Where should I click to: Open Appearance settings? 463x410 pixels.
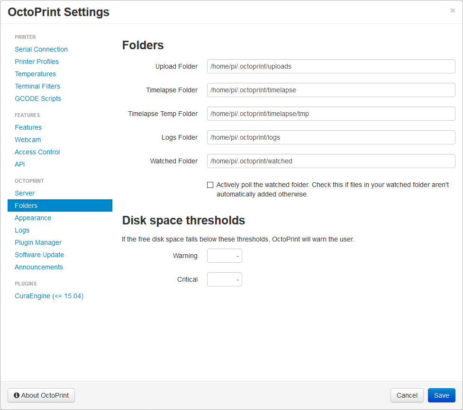pyautogui.click(x=33, y=218)
